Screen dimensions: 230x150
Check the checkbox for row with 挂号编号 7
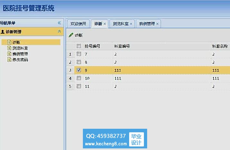(x=79, y=54)
